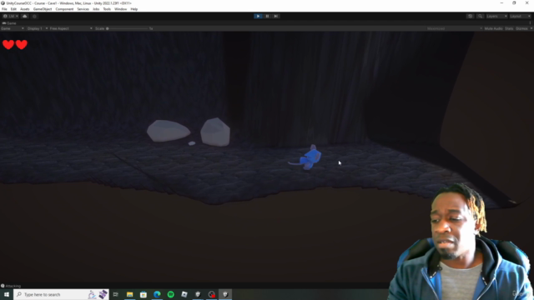The width and height of the screenshot is (534, 300).
Task: Open the Game view mode dropdown
Action: (x=13, y=28)
